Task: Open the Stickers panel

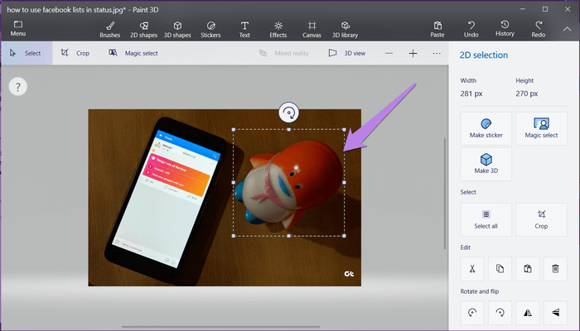Action: click(x=211, y=29)
